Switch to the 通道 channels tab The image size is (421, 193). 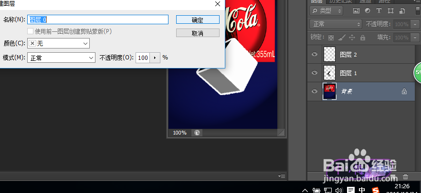pos(365,1)
